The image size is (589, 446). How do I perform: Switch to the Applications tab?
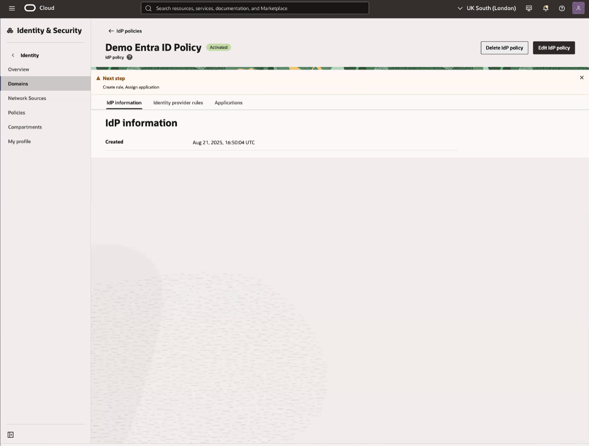pyautogui.click(x=228, y=103)
